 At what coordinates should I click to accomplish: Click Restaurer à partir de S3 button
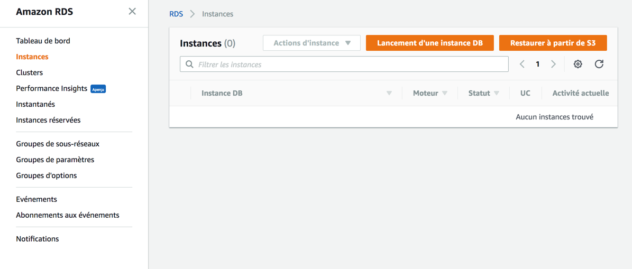553,43
